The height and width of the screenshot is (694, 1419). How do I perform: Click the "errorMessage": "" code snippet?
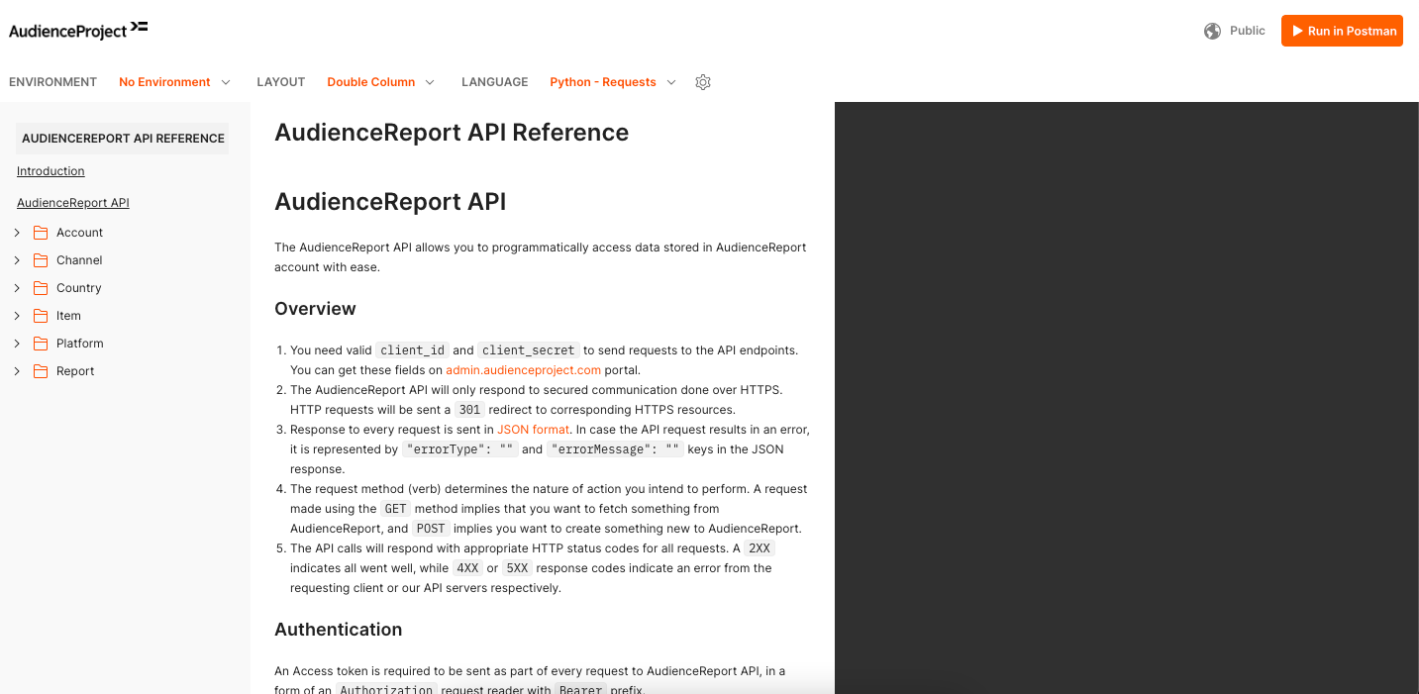(615, 449)
